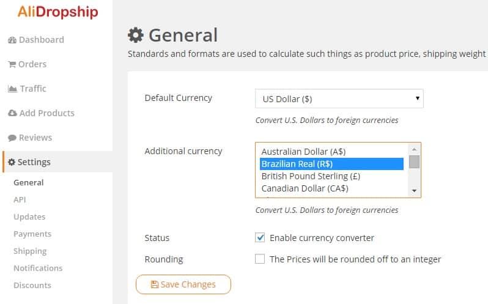
Task: Open the Payments settings submenu
Action: click(x=32, y=234)
